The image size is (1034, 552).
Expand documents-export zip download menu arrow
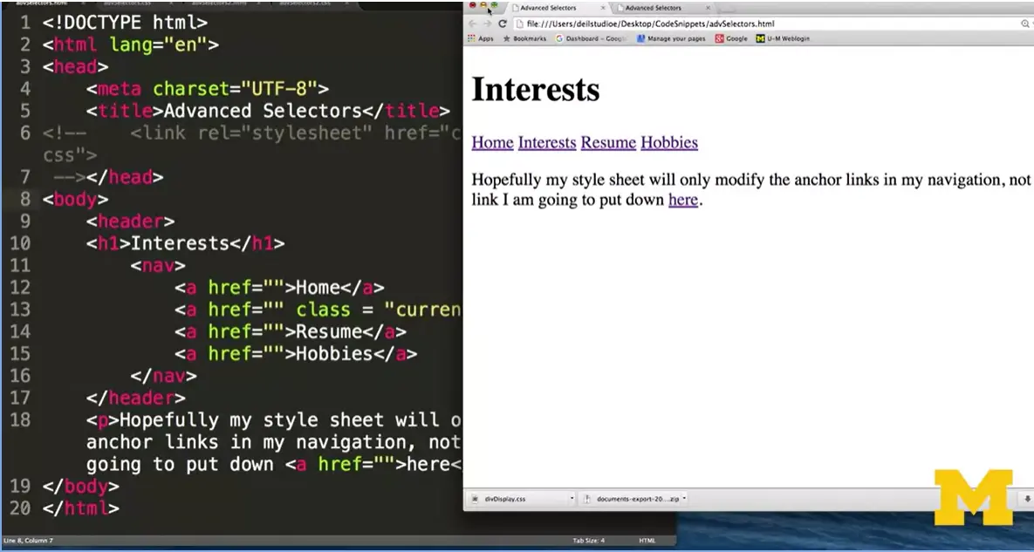(685, 499)
